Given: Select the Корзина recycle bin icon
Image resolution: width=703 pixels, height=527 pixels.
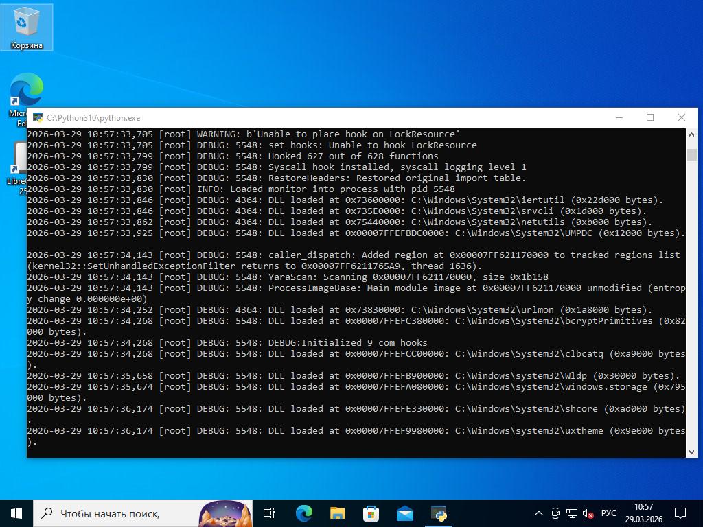Looking at the screenshot, I should 26,27.
